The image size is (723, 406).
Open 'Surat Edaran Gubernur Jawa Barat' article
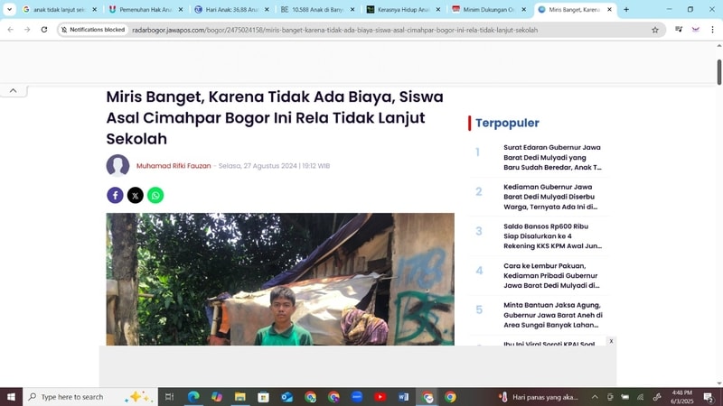tap(552, 157)
